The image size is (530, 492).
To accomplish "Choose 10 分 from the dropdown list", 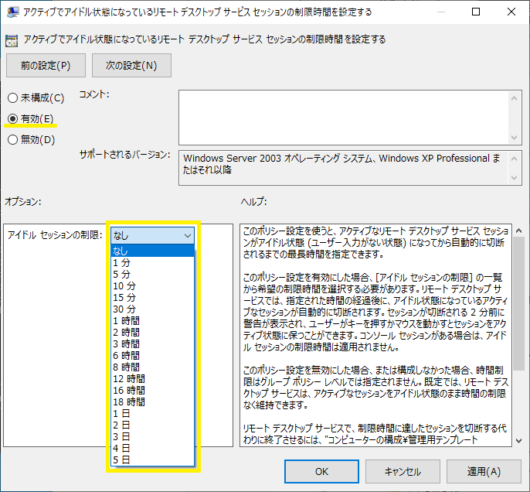I will 152,286.
